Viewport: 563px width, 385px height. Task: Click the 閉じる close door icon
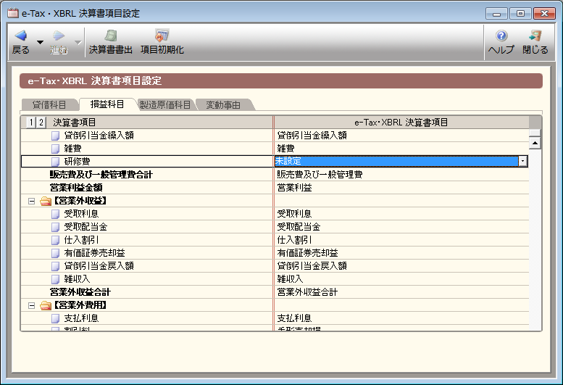tap(535, 36)
